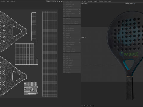143x107 pixels.
Task: Click the UV Peeler command icon
Action: click(x=64, y=19)
